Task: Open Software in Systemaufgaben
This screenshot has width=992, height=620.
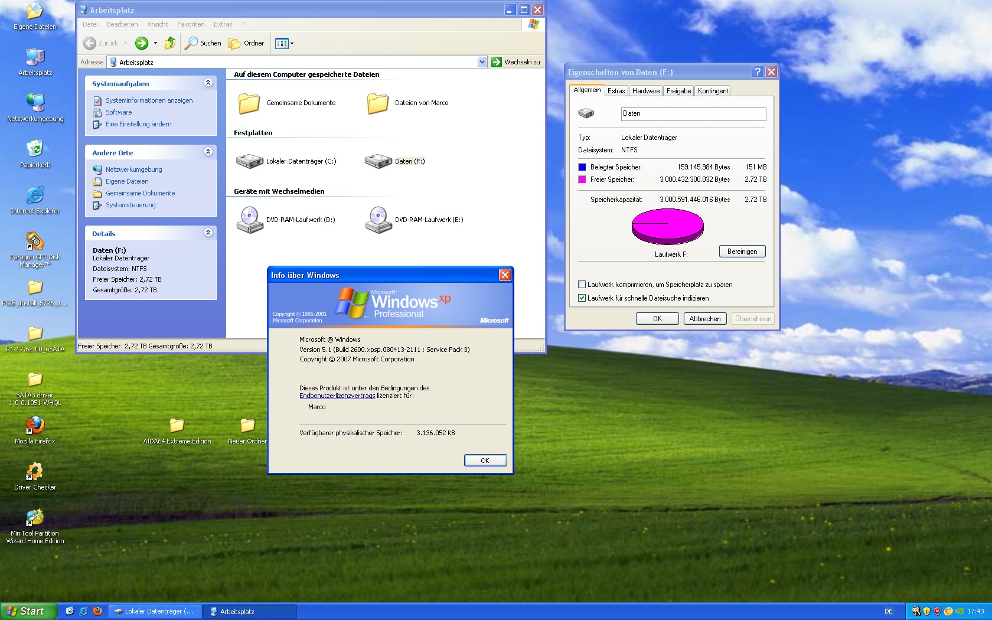Action: (119, 112)
